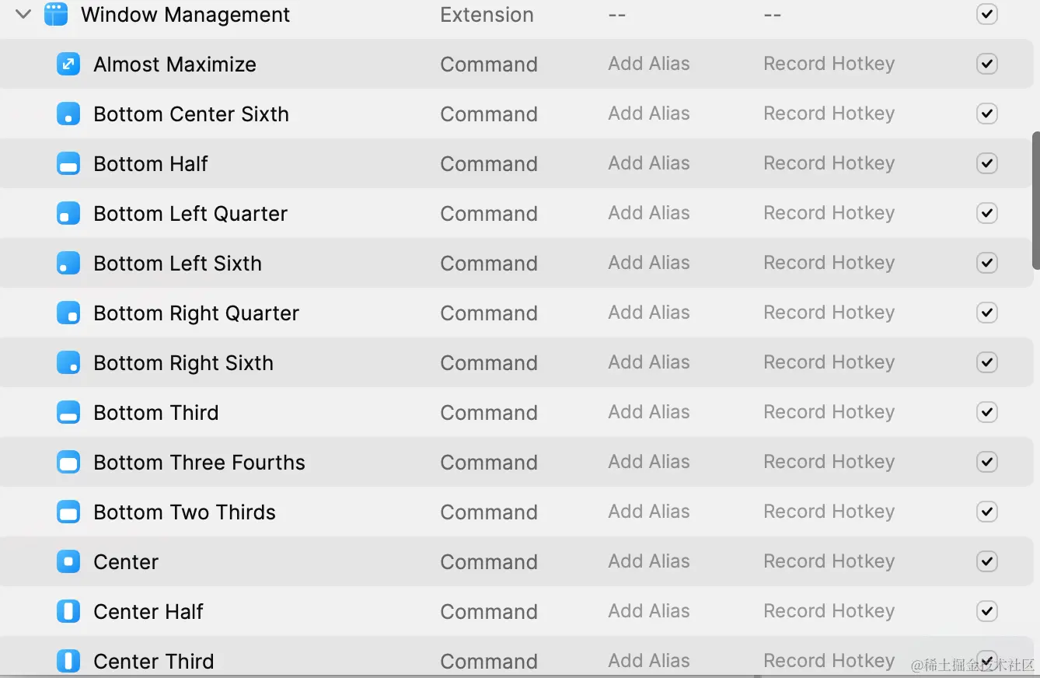Click the Center Half command icon

point(68,611)
